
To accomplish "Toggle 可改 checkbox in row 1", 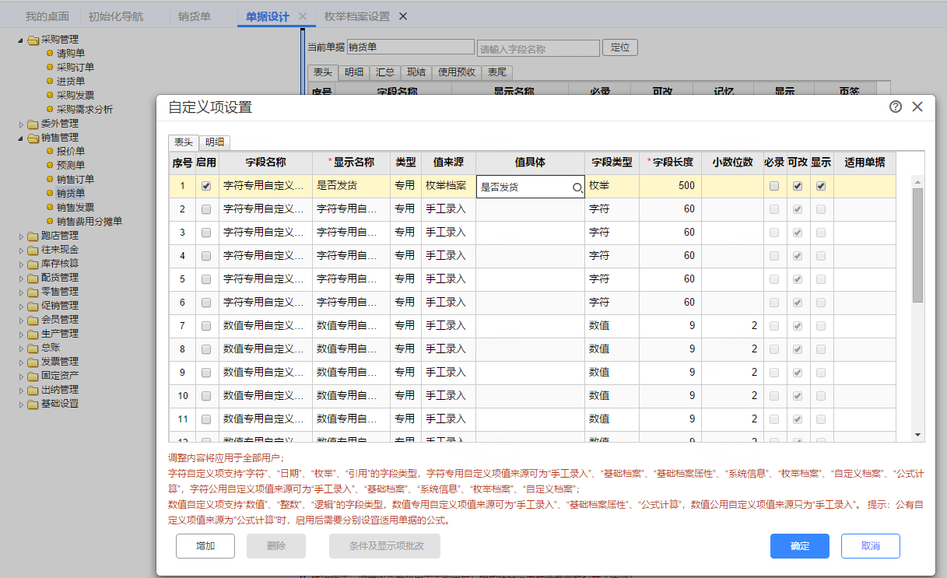I will click(x=798, y=187).
